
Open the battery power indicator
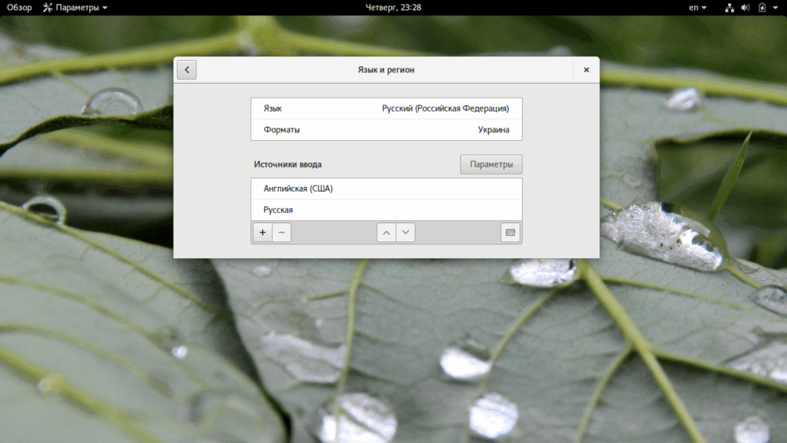[762, 8]
